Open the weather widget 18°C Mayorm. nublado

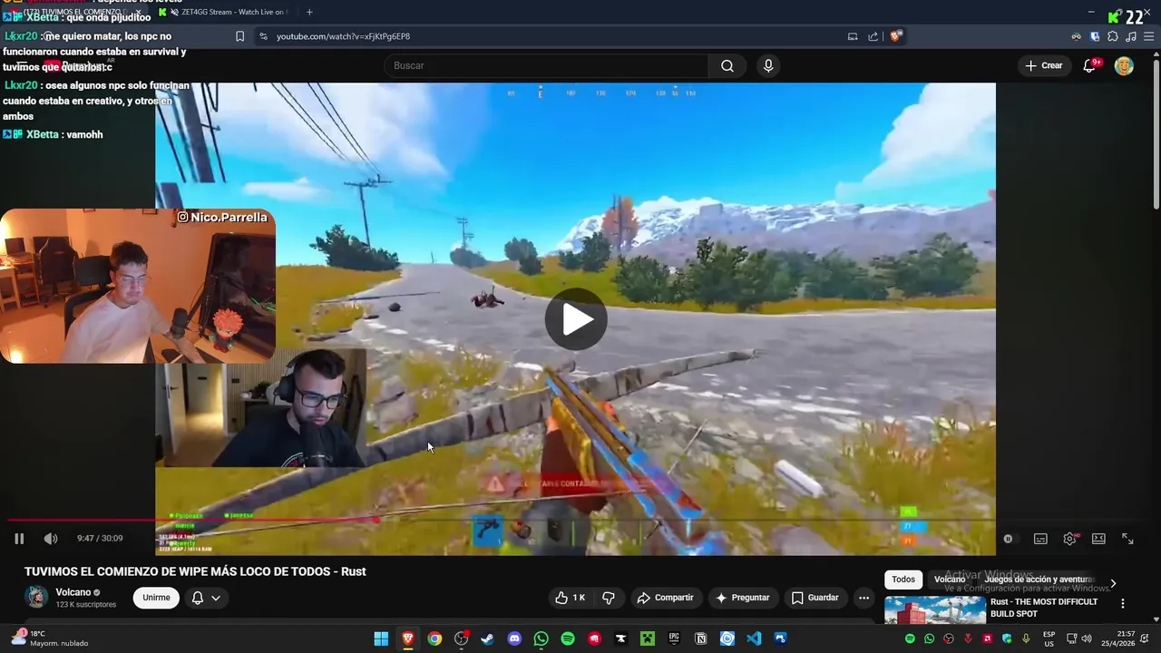[50, 638]
